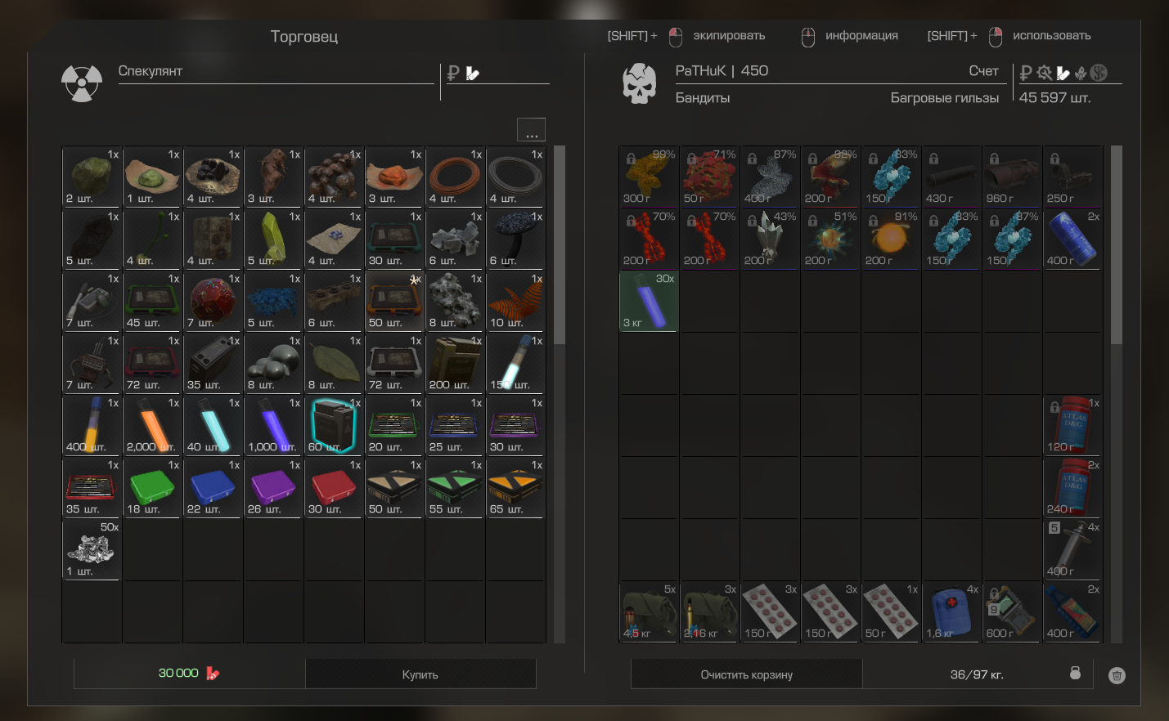Click the Бандиты faction label
This screenshot has width=1169, height=721.
pyautogui.click(x=703, y=98)
